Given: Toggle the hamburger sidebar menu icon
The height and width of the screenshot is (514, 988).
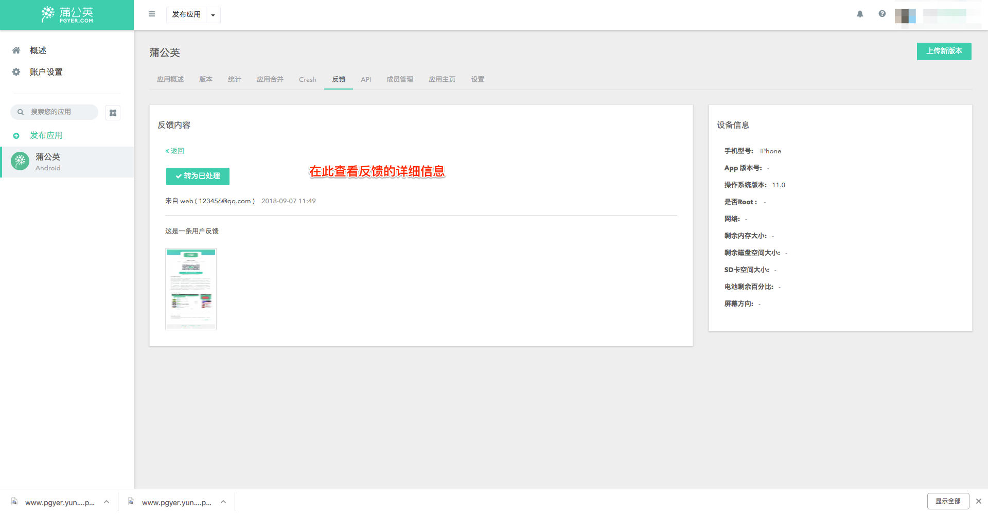Looking at the screenshot, I should coord(152,14).
